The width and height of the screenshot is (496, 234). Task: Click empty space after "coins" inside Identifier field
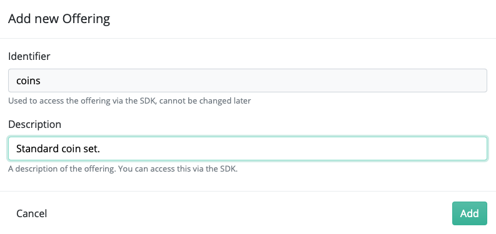click(x=263, y=80)
